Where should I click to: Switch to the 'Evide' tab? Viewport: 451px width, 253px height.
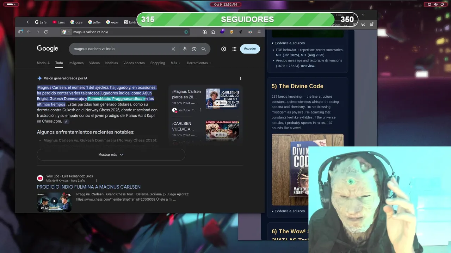pyautogui.click(x=130, y=22)
